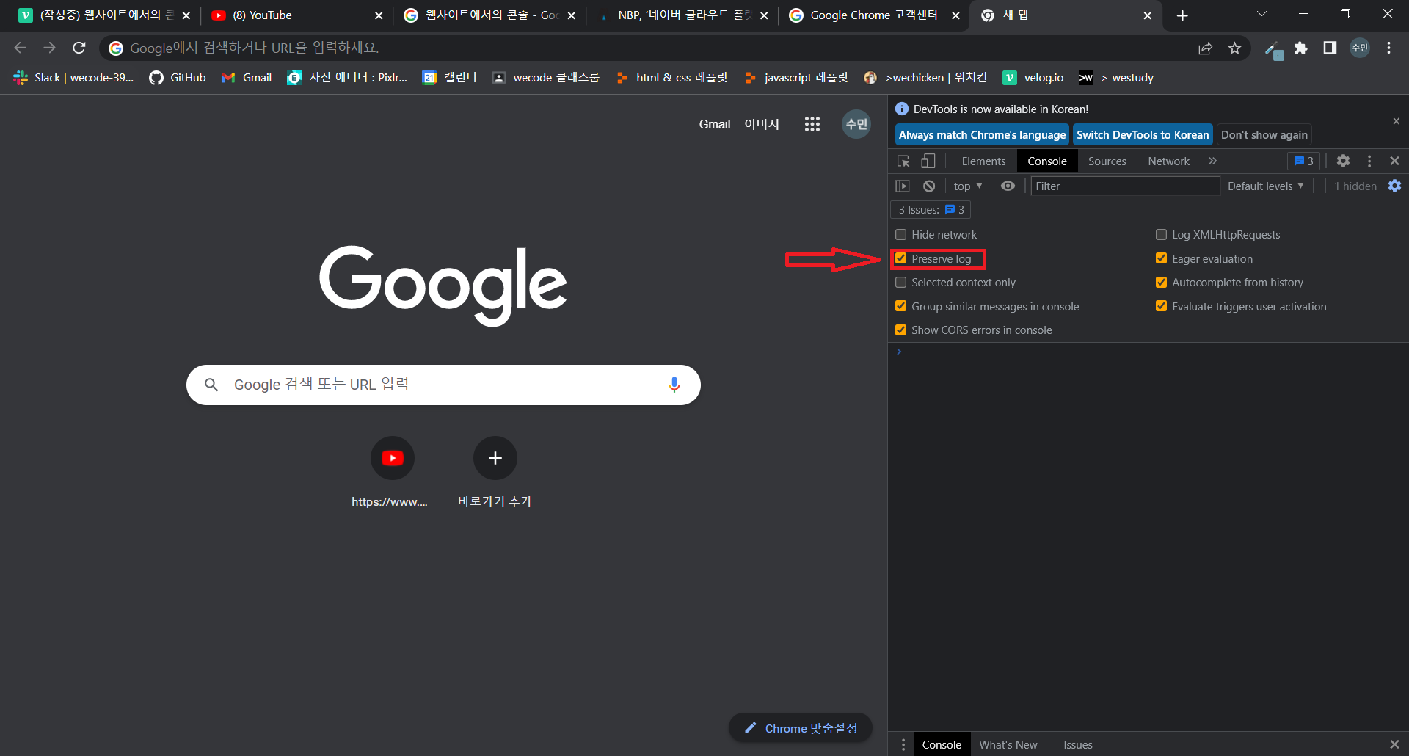Viewport: 1409px width, 756px height.
Task: Dismiss the DevTools language infobar
Action: pos(1396,121)
